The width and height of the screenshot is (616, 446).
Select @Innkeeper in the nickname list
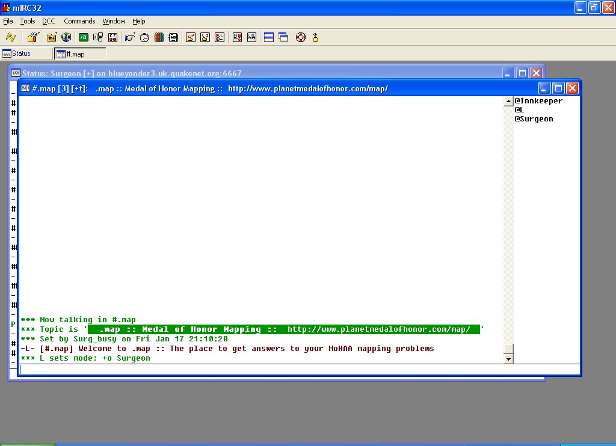click(x=538, y=101)
